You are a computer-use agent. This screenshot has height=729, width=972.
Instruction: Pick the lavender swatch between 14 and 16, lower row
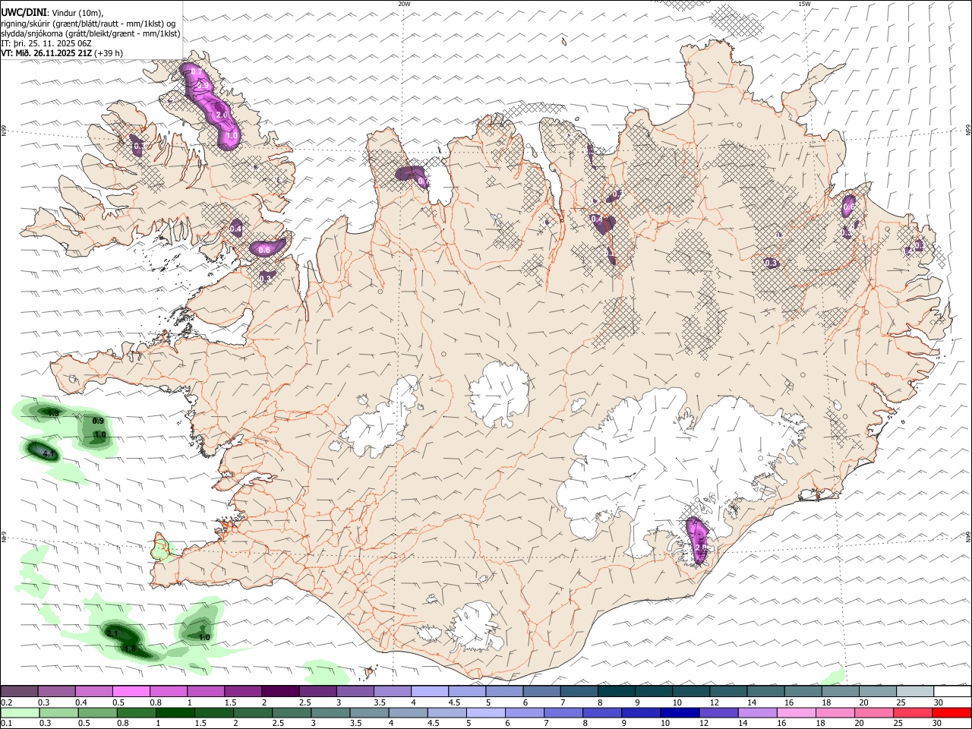pyautogui.click(x=757, y=712)
